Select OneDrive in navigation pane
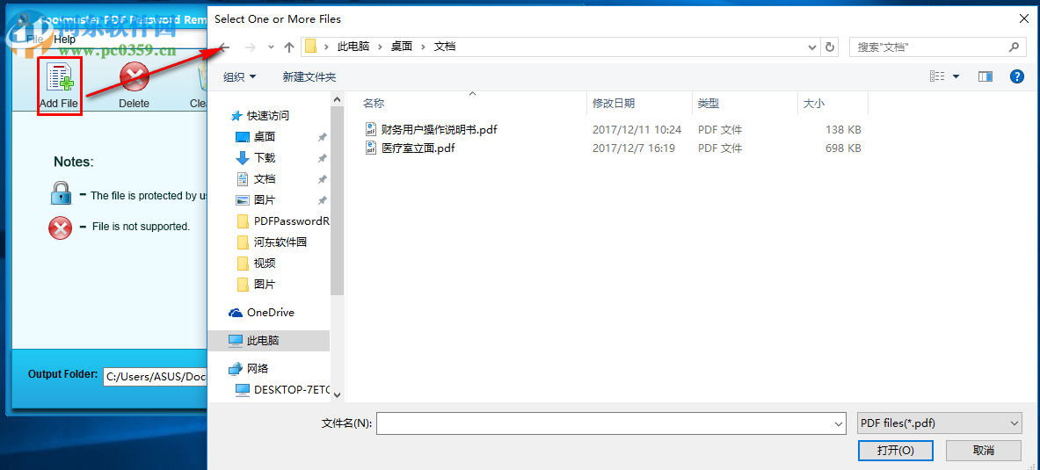The width and height of the screenshot is (1040, 470). pos(270,312)
